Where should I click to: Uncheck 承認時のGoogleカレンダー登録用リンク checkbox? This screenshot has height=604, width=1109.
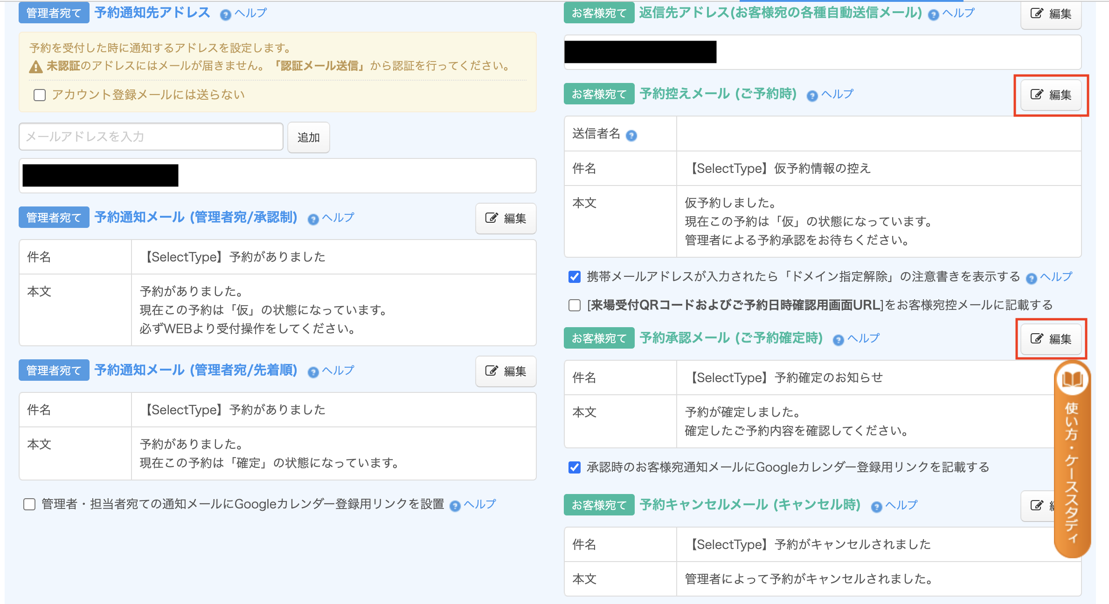coord(575,467)
